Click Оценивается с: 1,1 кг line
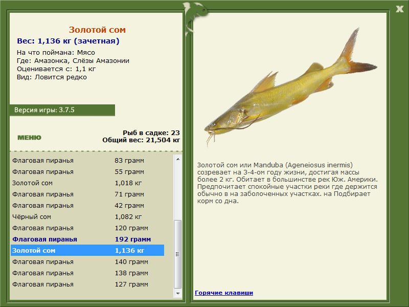 coord(56,69)
